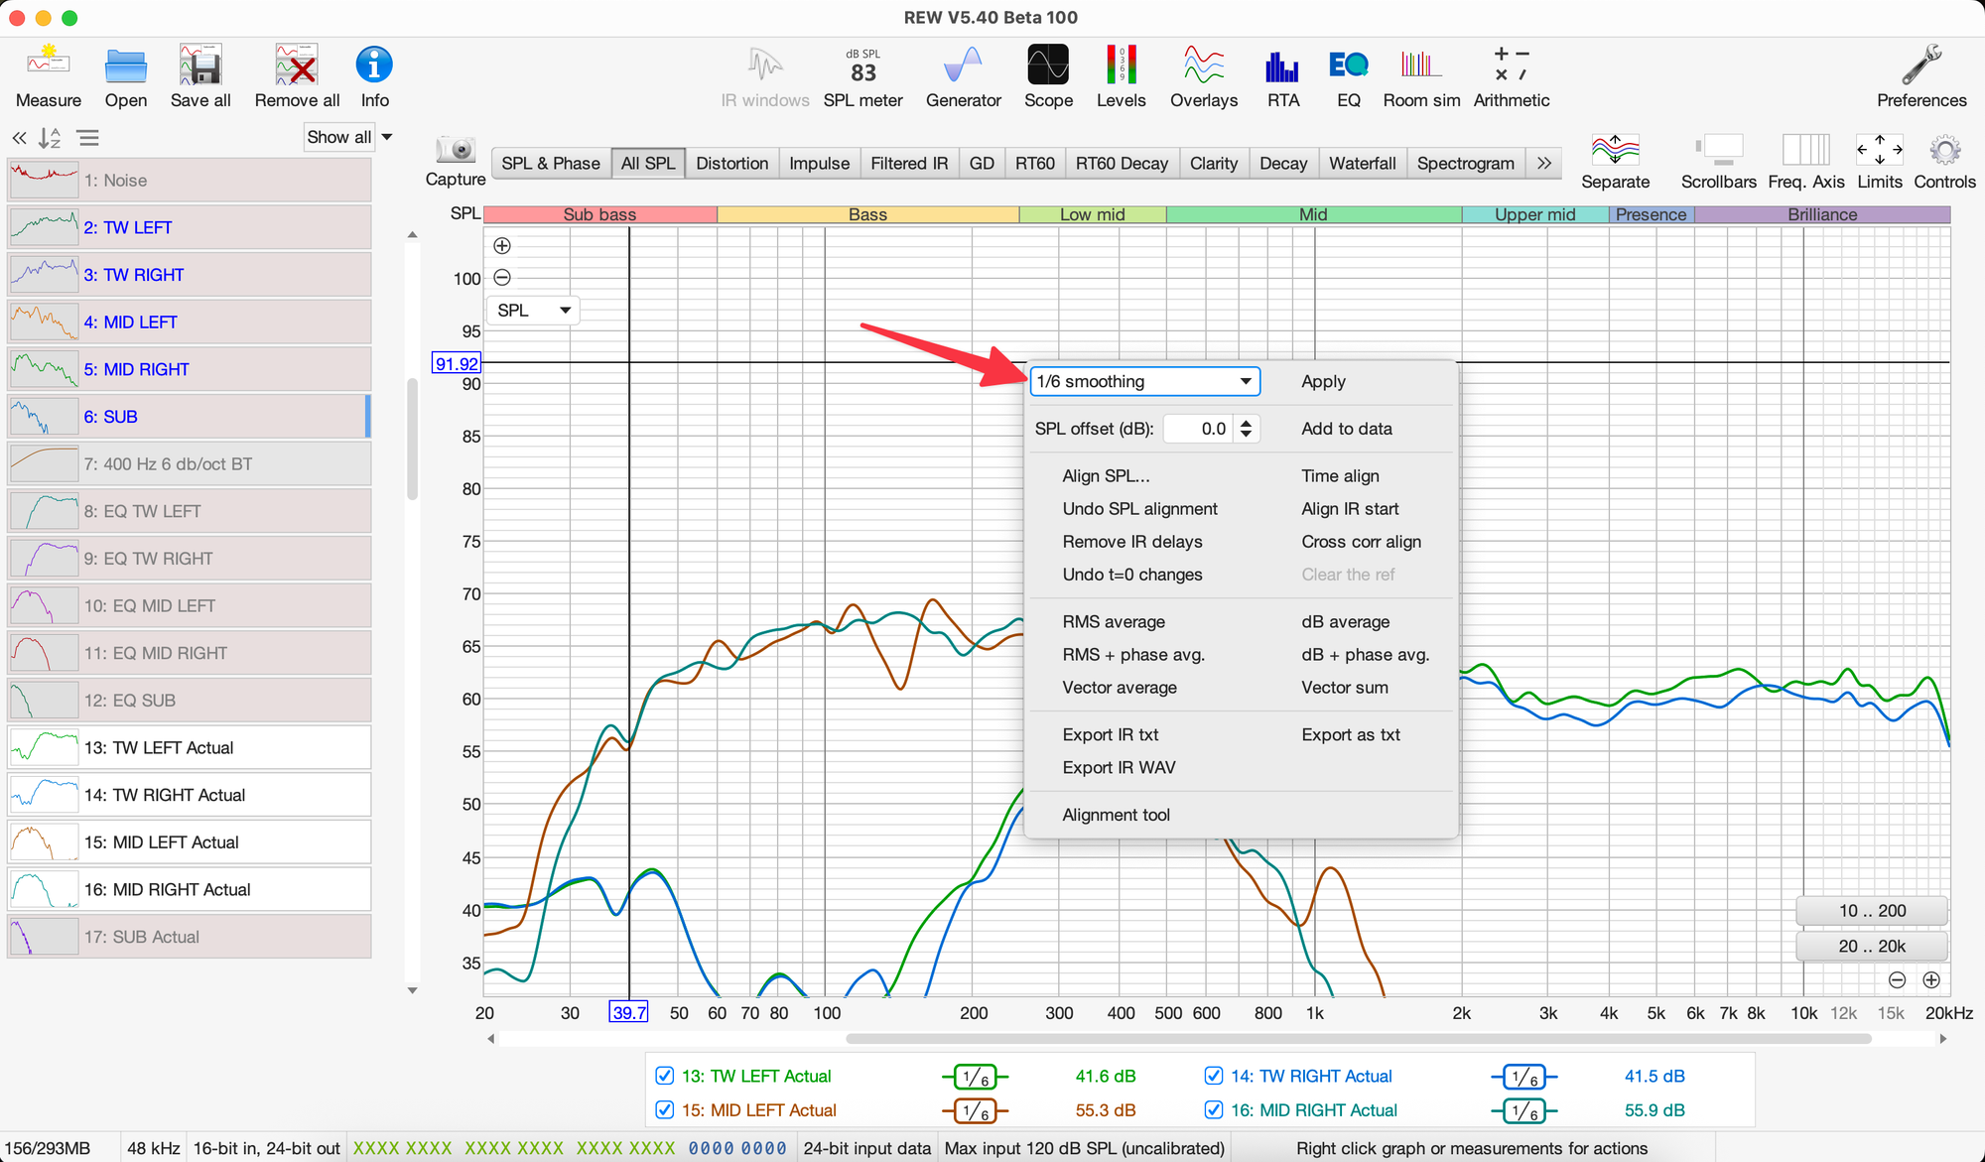Uncheck 13: TW LEFT Actual trace
The image size is (1985, 1162).
(x=664, y=1076)
